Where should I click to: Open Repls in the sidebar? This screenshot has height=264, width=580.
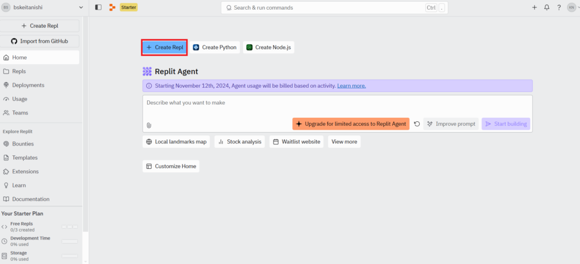[19, 71]
